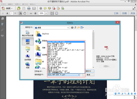The image size is (137, 99).
Task: Select 库 in places bar
Action: pos(28,49)
